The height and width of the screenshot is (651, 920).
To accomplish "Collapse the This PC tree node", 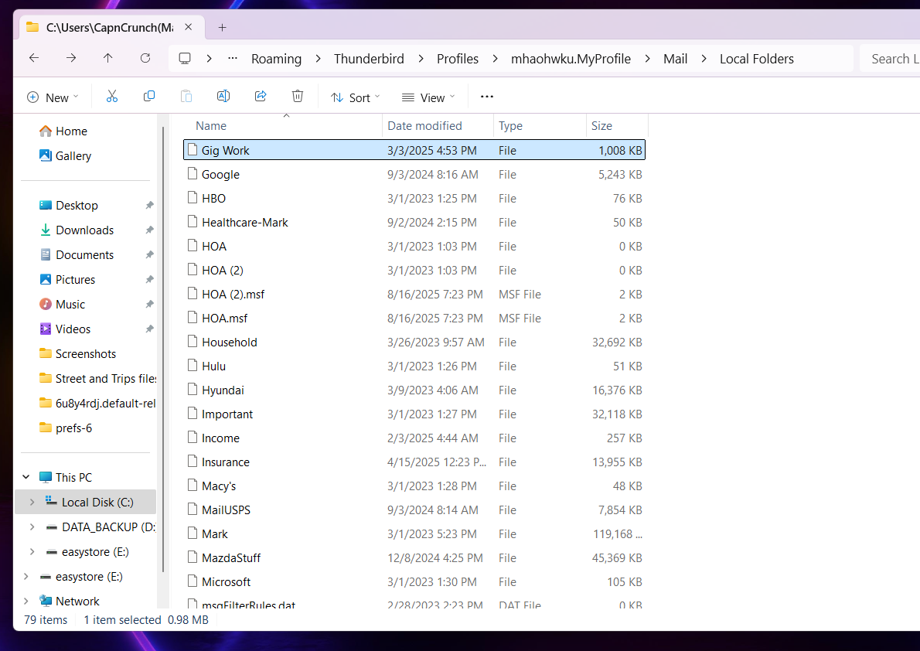I will pos(26,478).
